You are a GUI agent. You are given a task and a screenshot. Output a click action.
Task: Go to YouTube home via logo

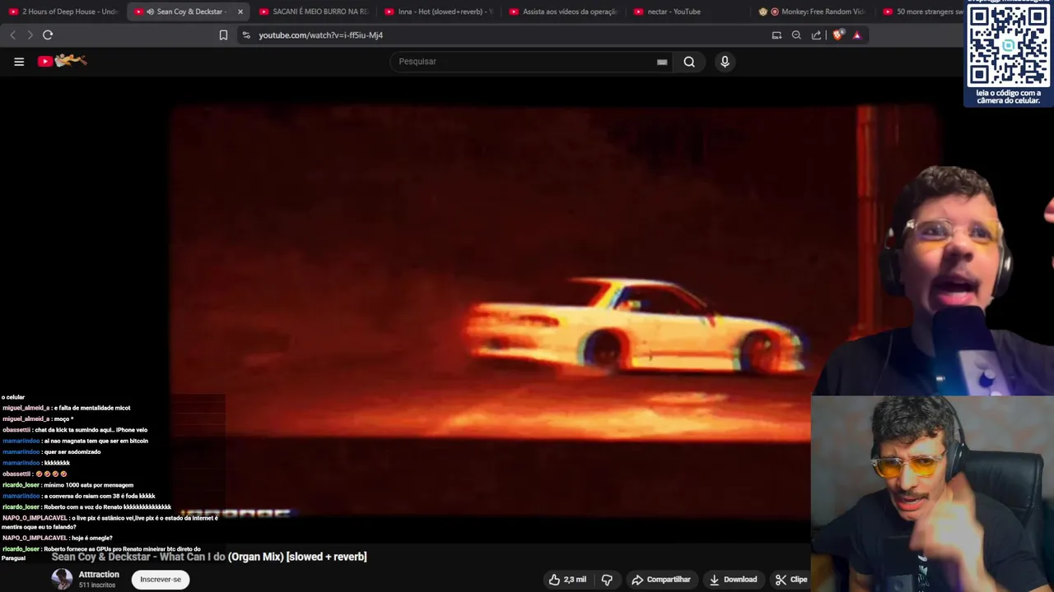[x=63, y=61]
